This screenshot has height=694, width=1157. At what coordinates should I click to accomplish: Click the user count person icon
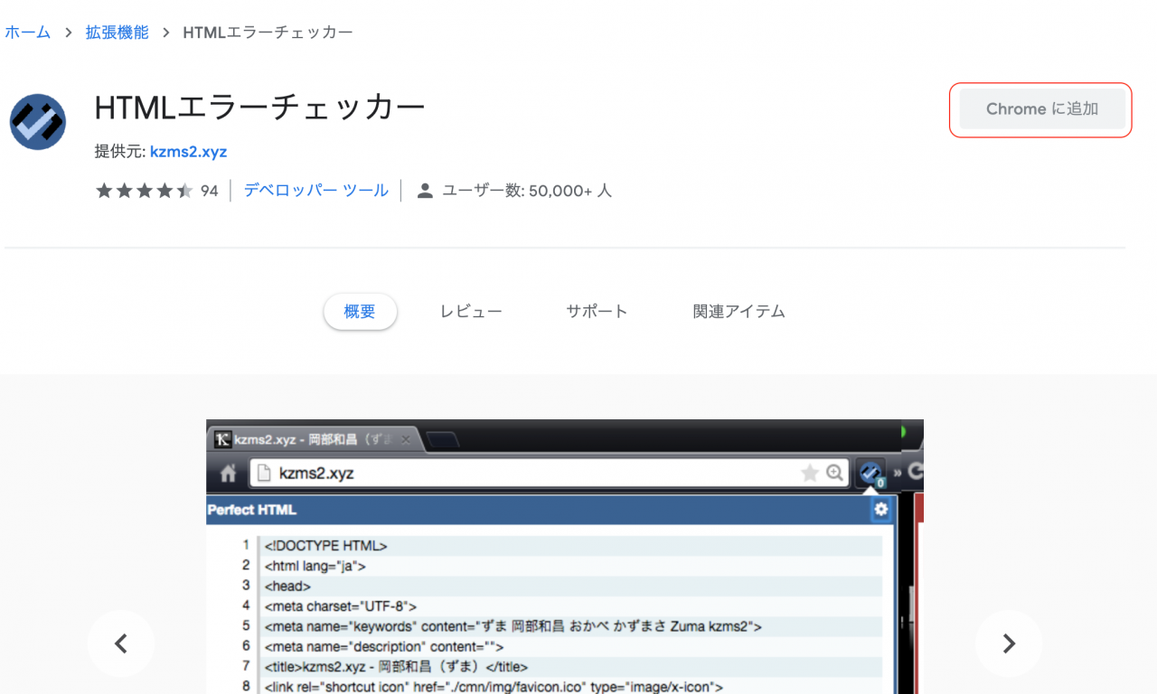(x=426, y=191)
